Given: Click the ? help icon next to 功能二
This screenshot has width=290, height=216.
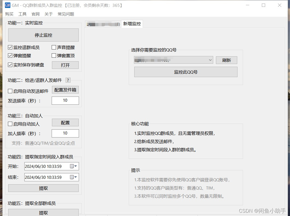Looking at the screenshot, I should click(x=68, y=80).
